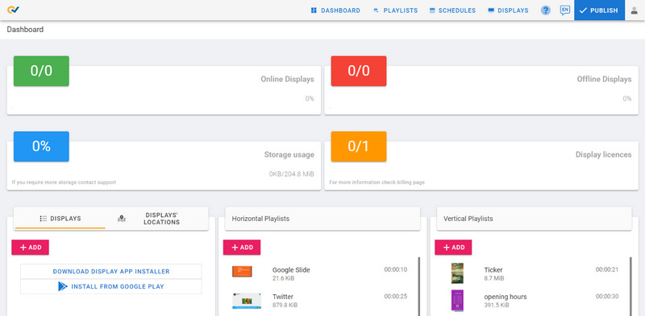Click the Storage usage label
The width and height of the screenshot is (645, 316).
click(x=289, y=154)
